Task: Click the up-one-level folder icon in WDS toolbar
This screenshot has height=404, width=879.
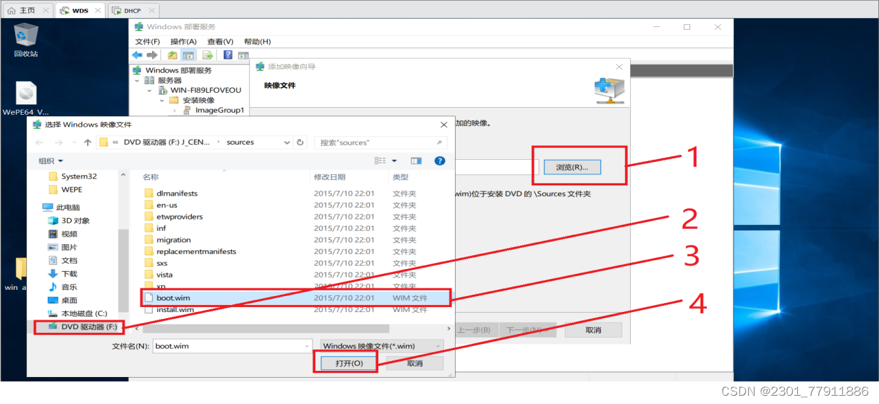Action: [172, 55]
